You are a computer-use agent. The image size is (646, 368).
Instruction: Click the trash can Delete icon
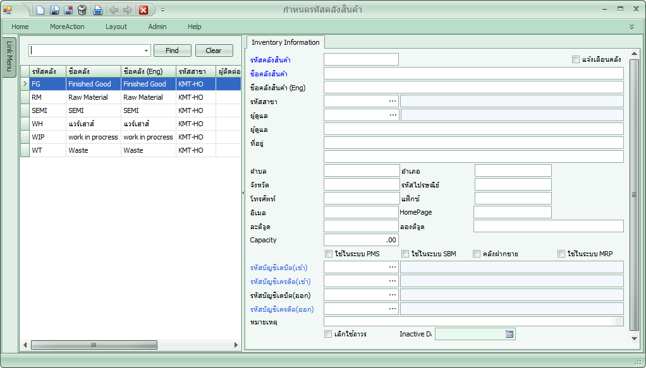point(82,10)
